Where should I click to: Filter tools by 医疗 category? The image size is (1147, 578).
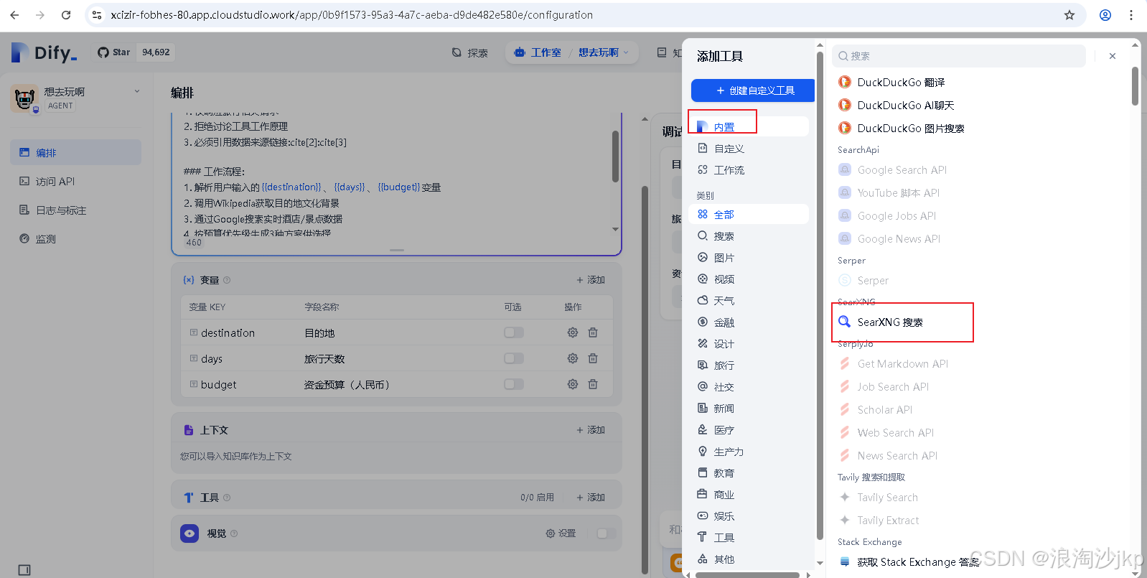[749, 430]
